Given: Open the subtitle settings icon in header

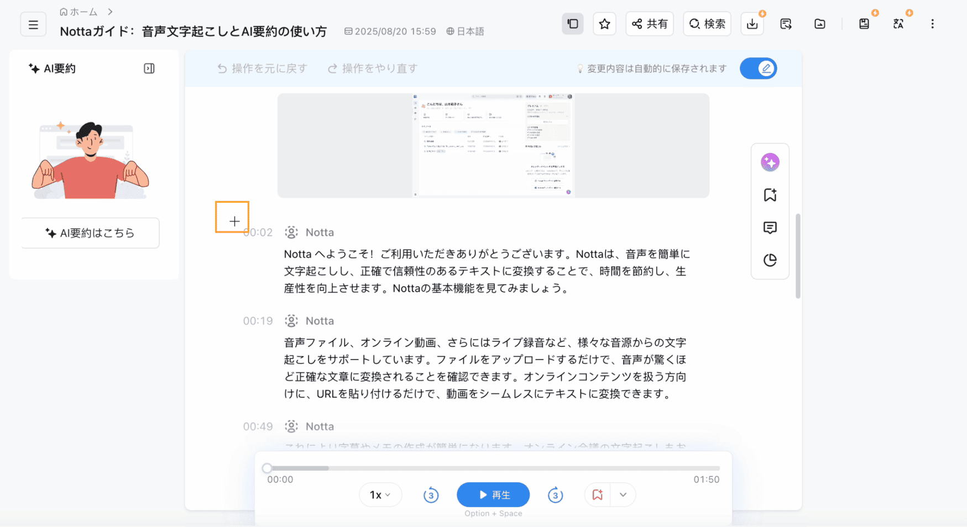Looking at the screenshot, I should click(x=786, y=24).
